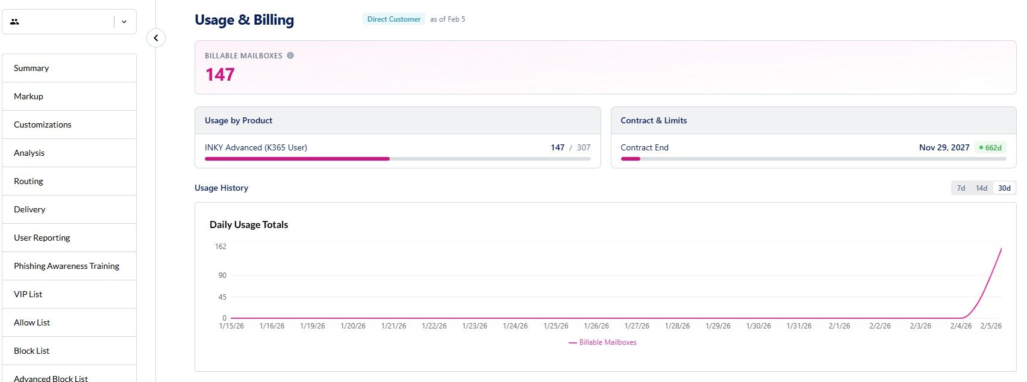Click the 2/5/26 peak on usage chart
This screenshot has width=1027, height=382.
click(1001, 248)
